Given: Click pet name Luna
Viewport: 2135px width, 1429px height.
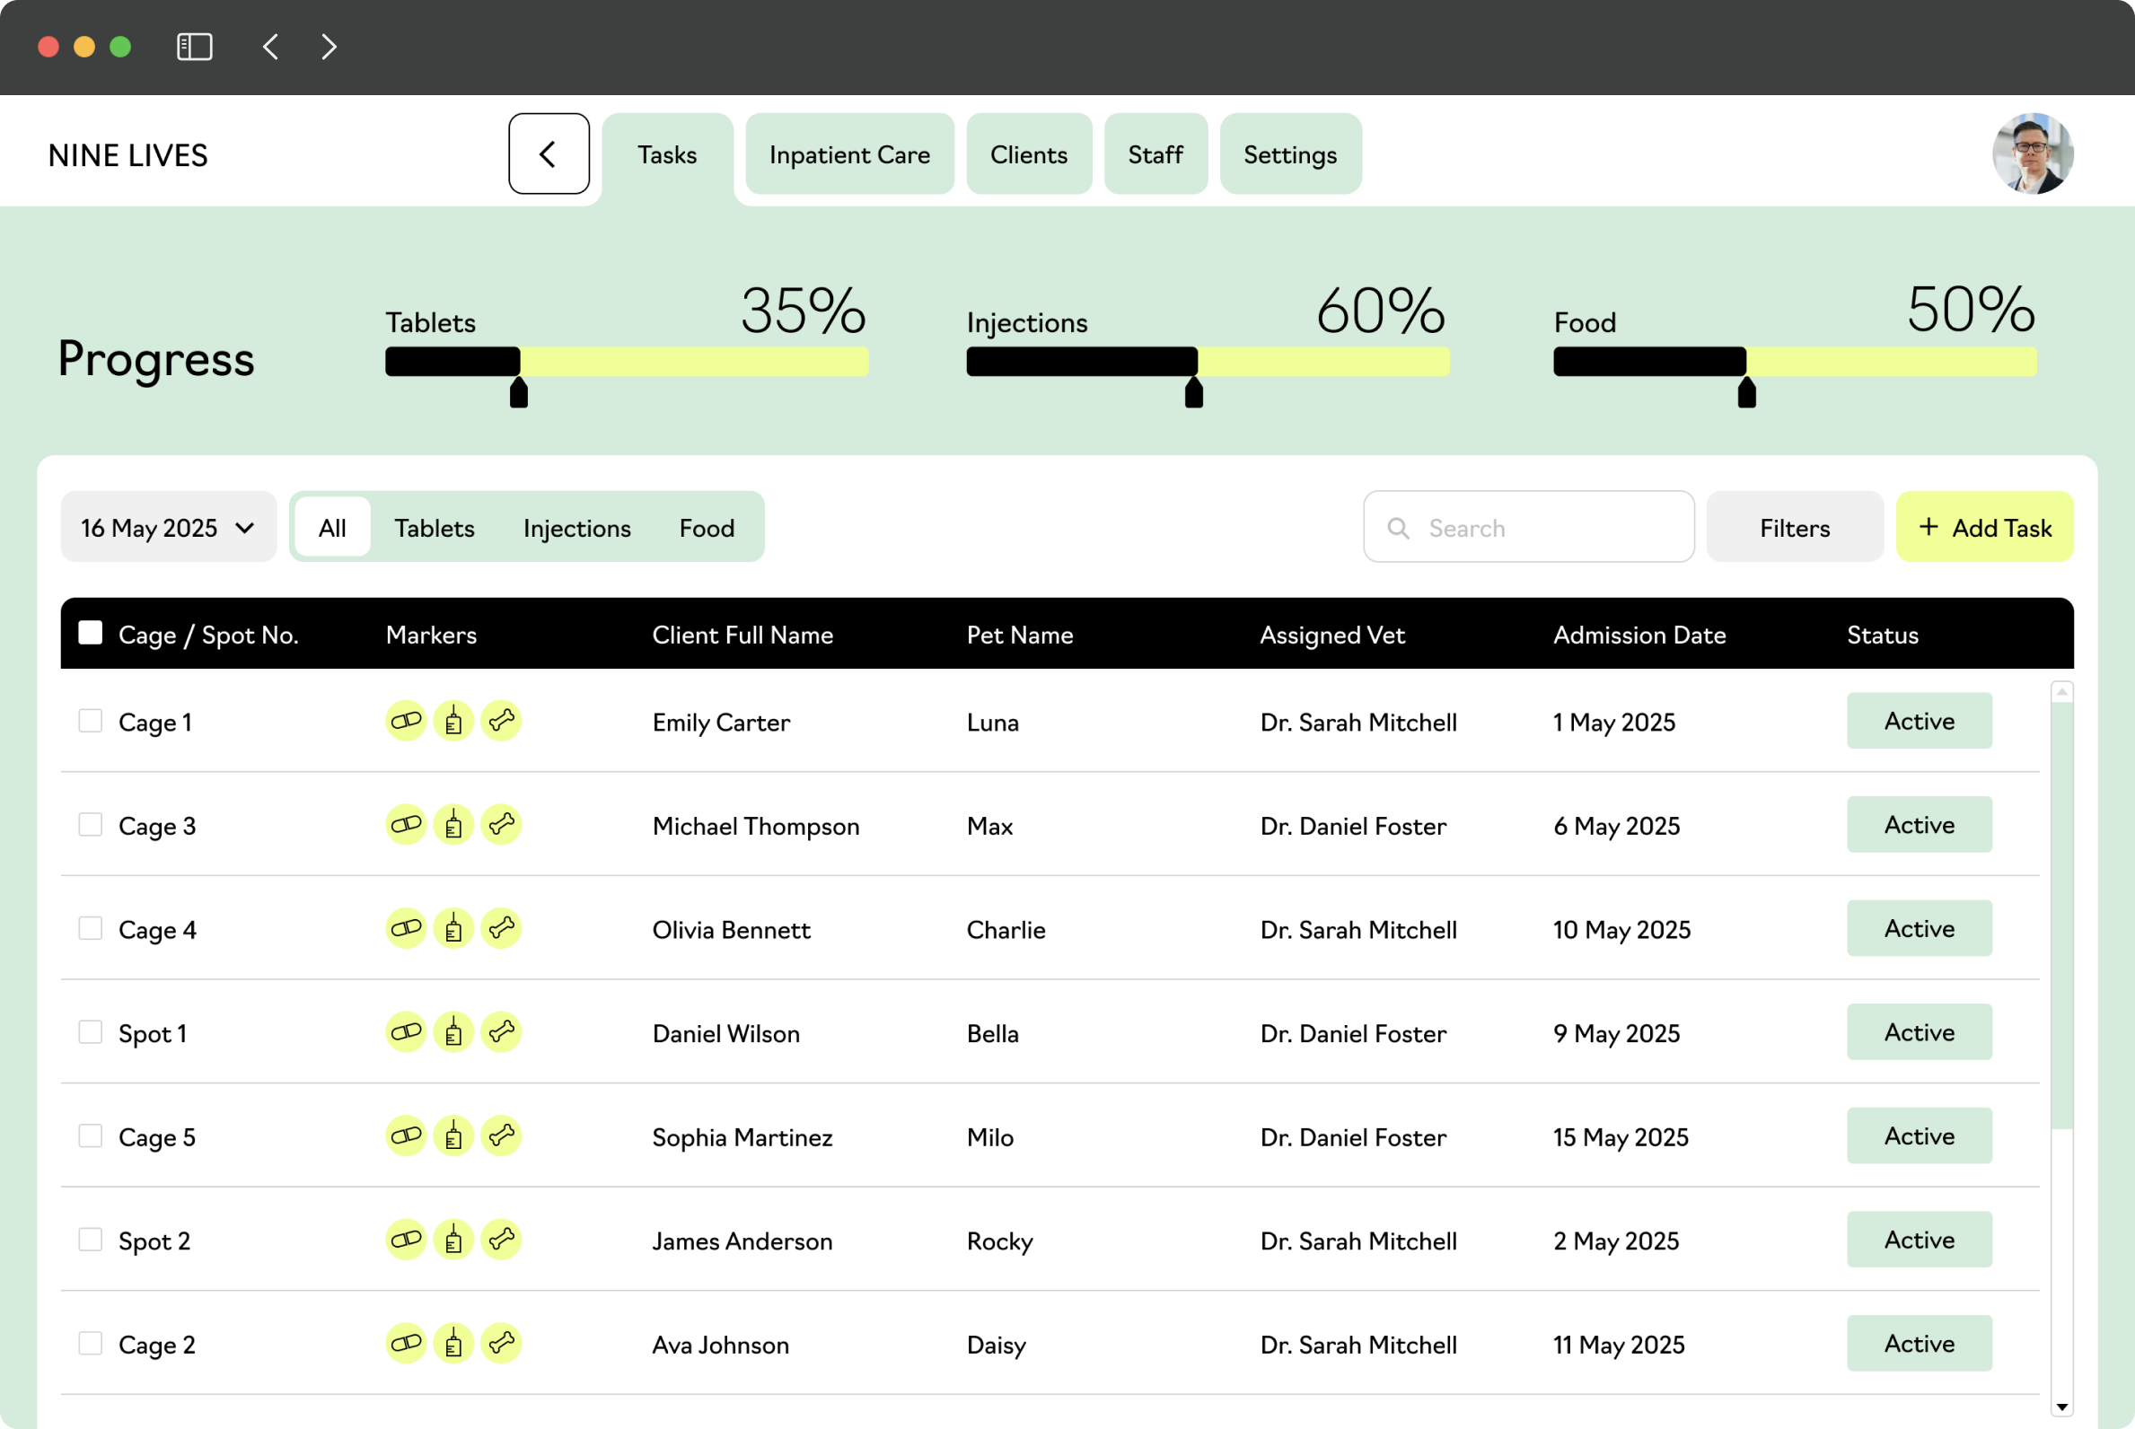Looking at the screenshot, I should coord(993,723).
